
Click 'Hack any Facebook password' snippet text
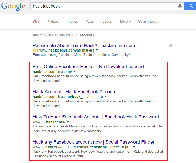coord(98,154)
